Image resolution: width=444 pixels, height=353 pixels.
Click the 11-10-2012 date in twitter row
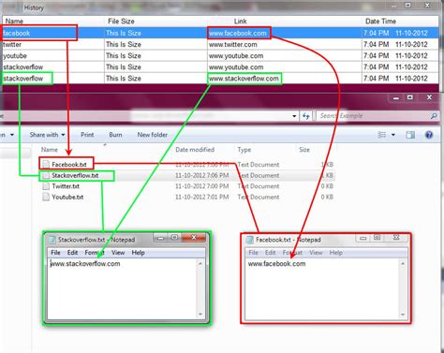[411, 45]
